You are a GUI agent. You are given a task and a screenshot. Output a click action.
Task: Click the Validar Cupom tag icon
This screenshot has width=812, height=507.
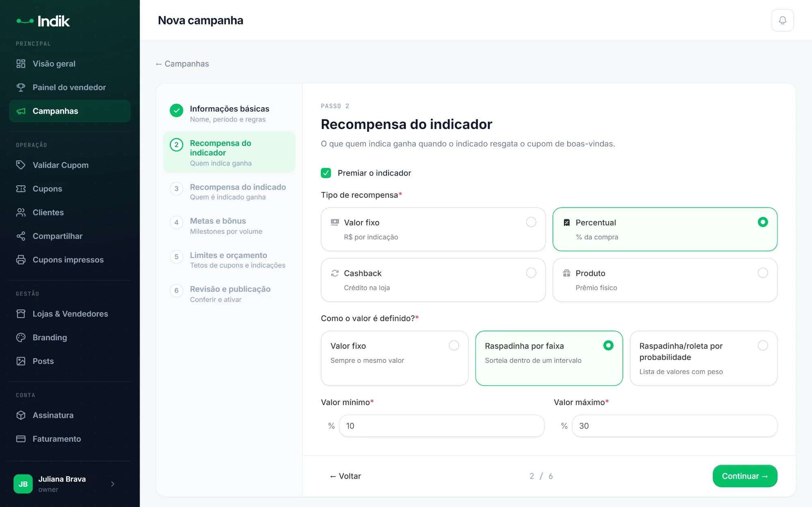pyautogui.click(x=21, y=165)
